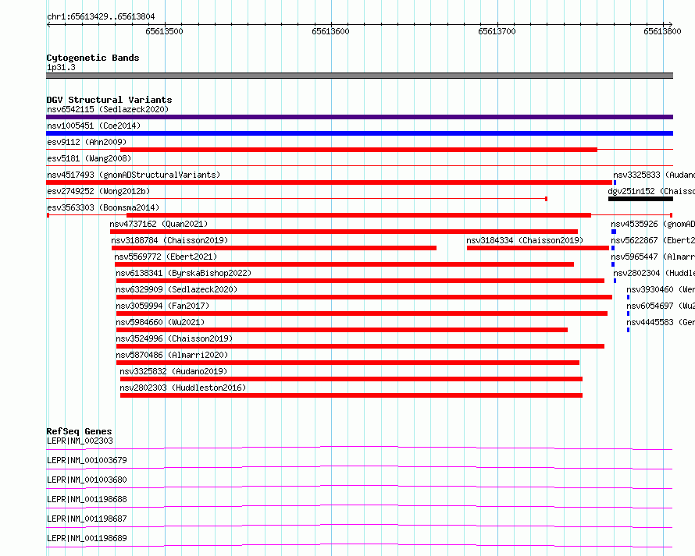
Task: Select the red bar under nsv3184334
Action: pos(538,248)
